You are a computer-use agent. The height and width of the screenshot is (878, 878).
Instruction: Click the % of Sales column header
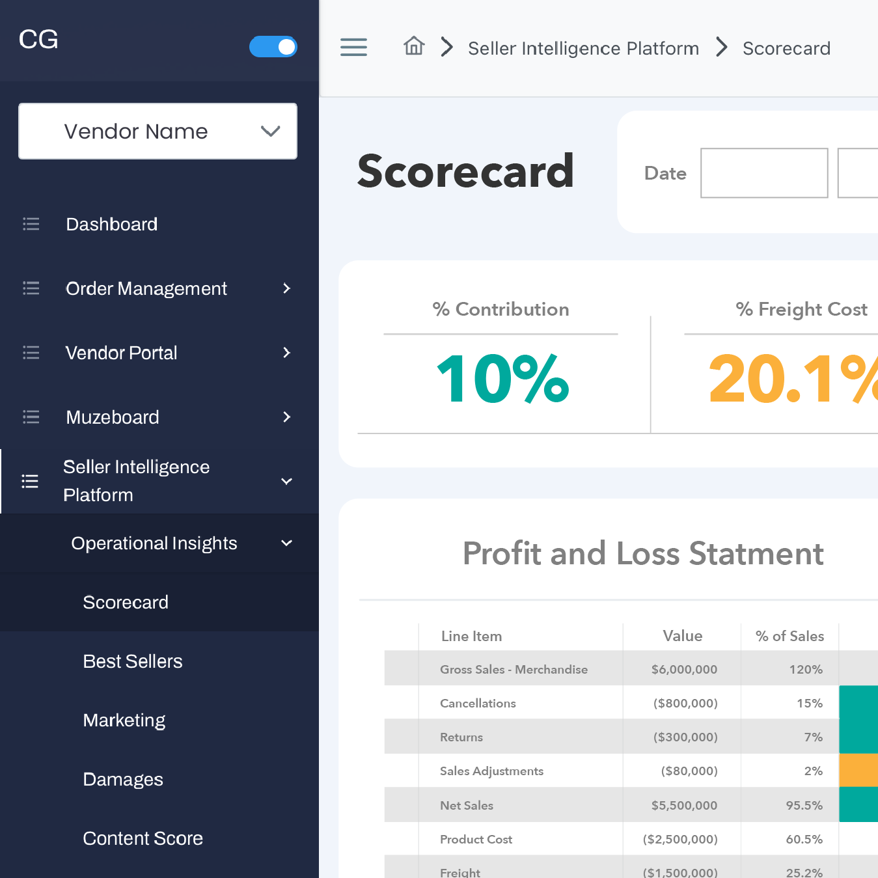(x=789, y=636)
